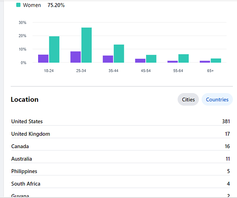Select the United Kingdom location row

(120, 134)
